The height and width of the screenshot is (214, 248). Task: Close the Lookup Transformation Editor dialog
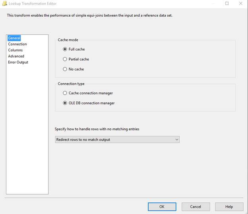(241, 4)
